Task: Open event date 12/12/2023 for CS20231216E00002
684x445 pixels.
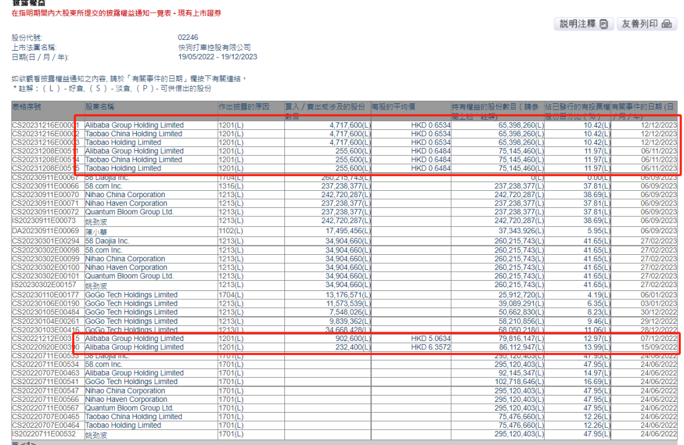Action: pos(659,134)
